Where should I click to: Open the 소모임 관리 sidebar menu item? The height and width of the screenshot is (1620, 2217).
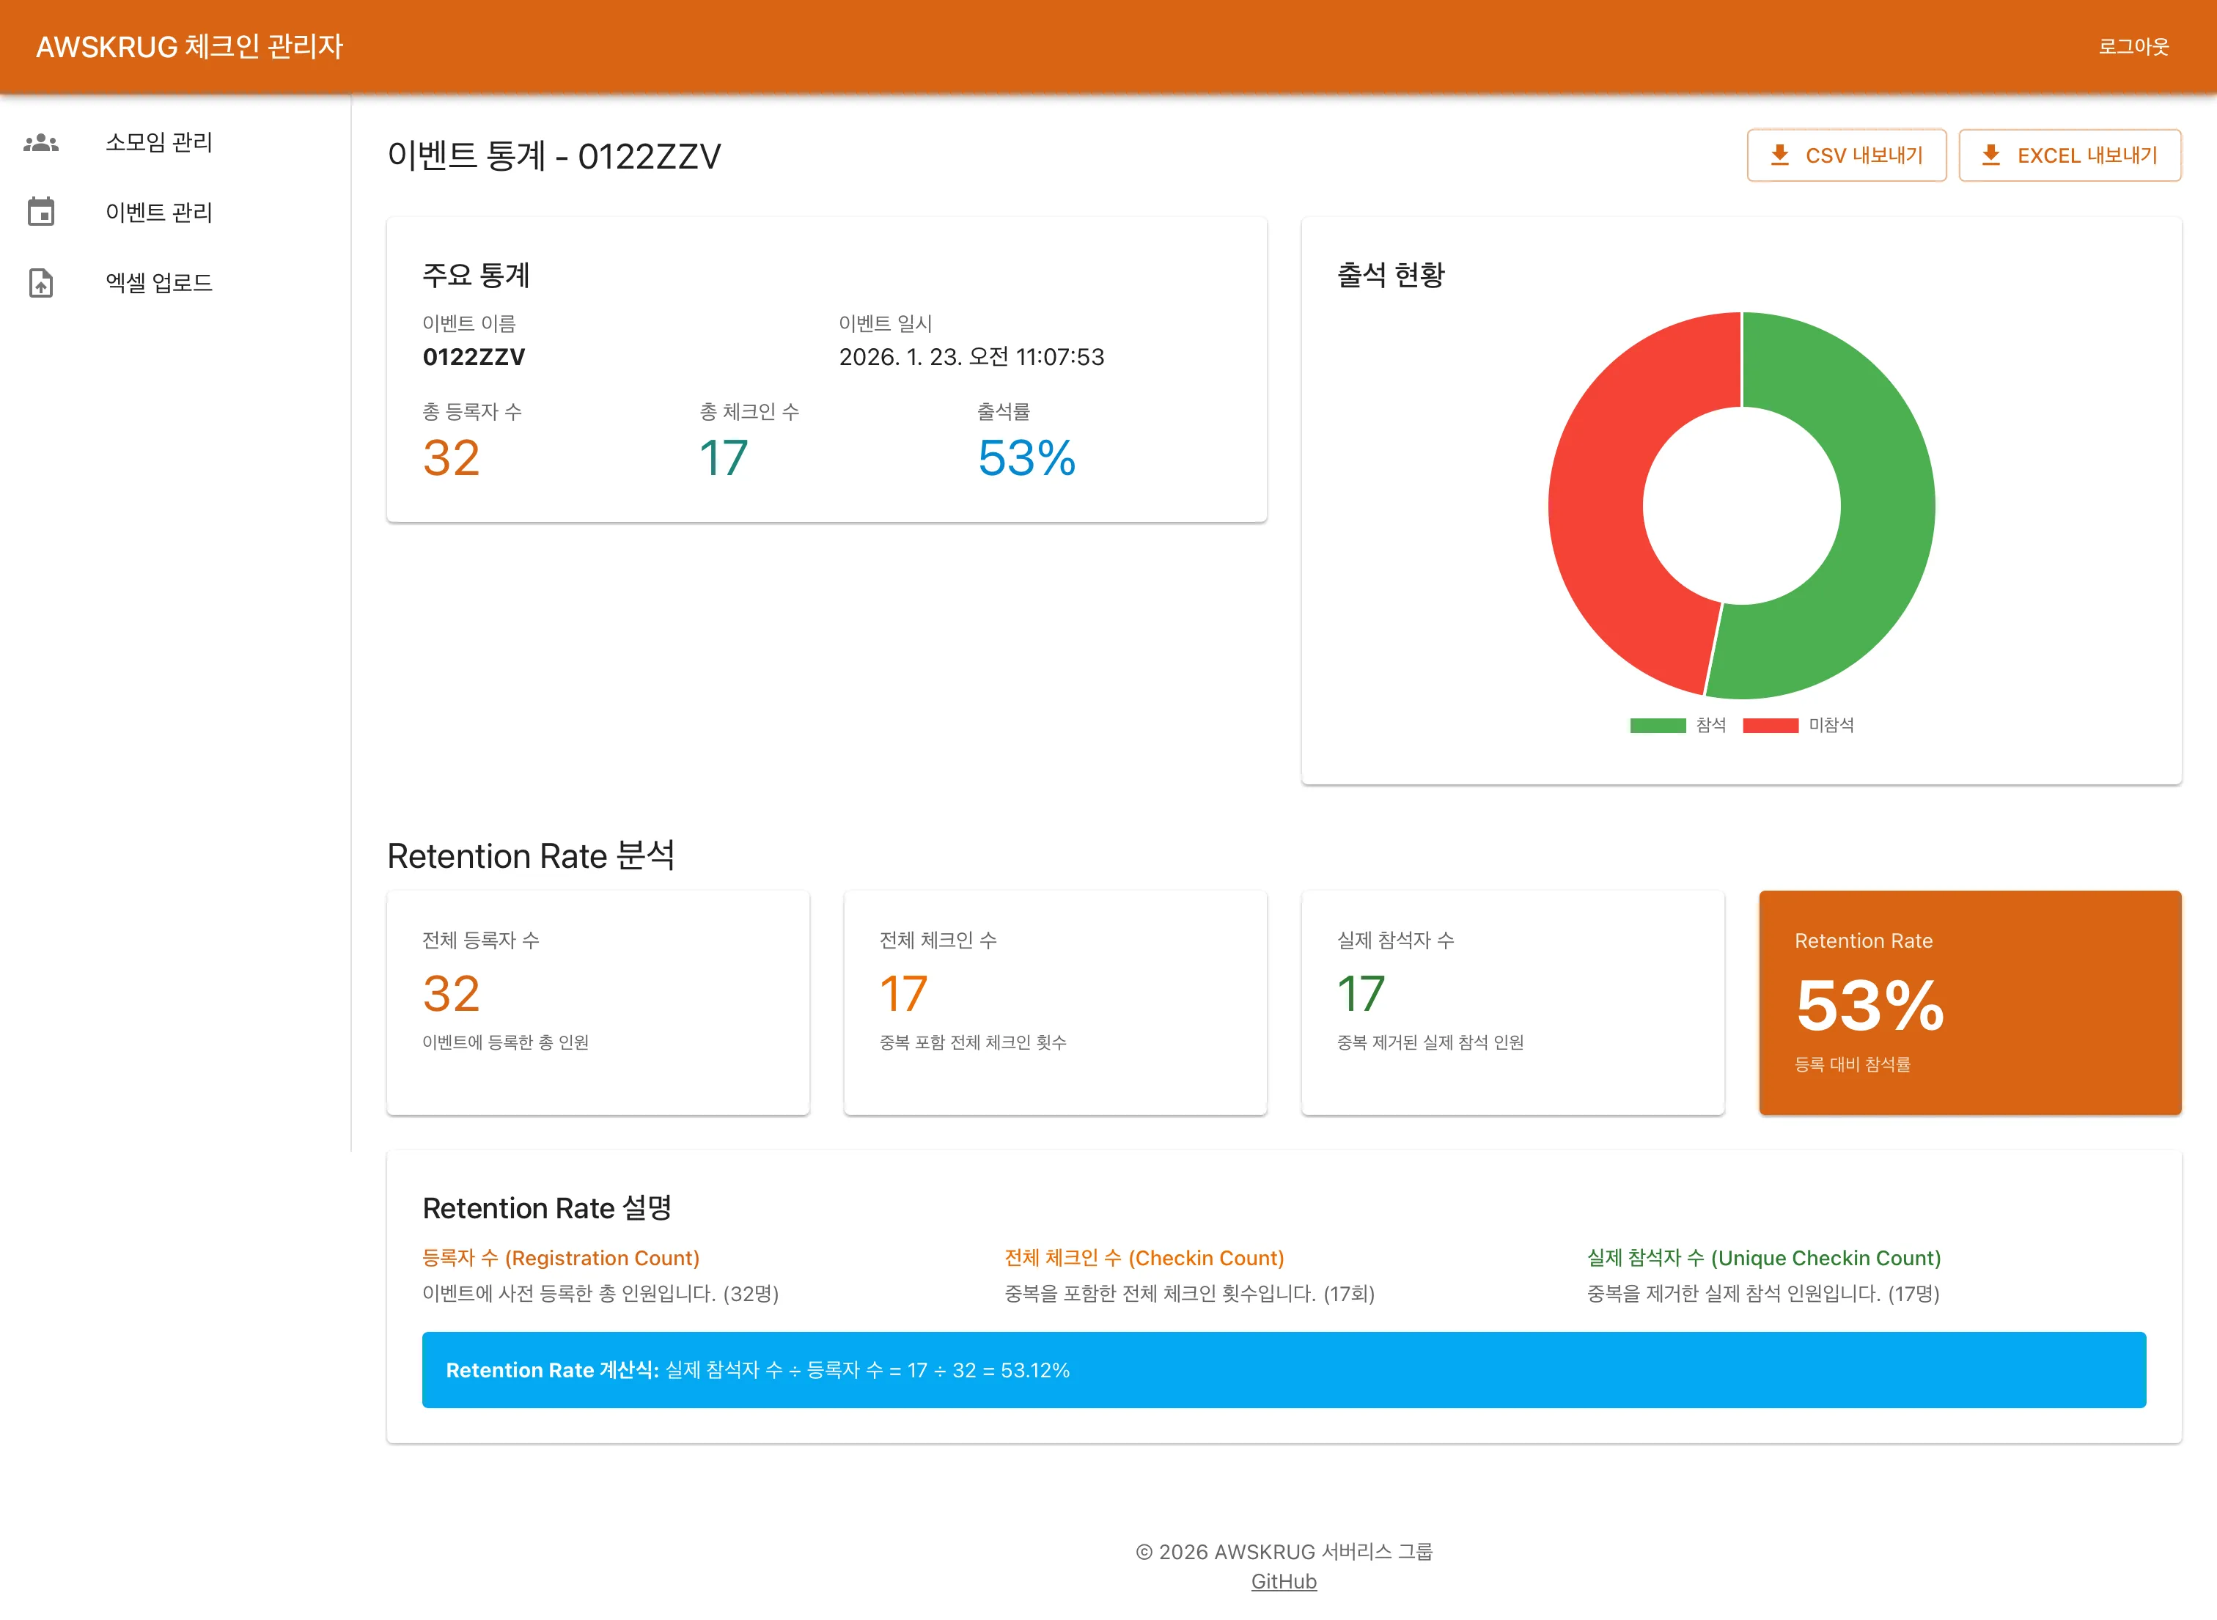[160, 142]
